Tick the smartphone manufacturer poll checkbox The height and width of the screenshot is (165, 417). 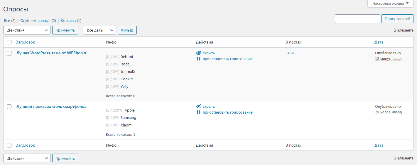click(9, 107)
